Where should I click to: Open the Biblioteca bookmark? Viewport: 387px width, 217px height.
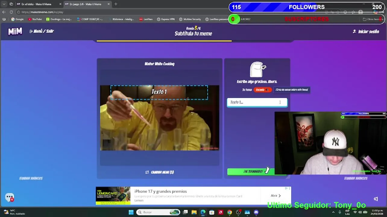click(121, 19)
